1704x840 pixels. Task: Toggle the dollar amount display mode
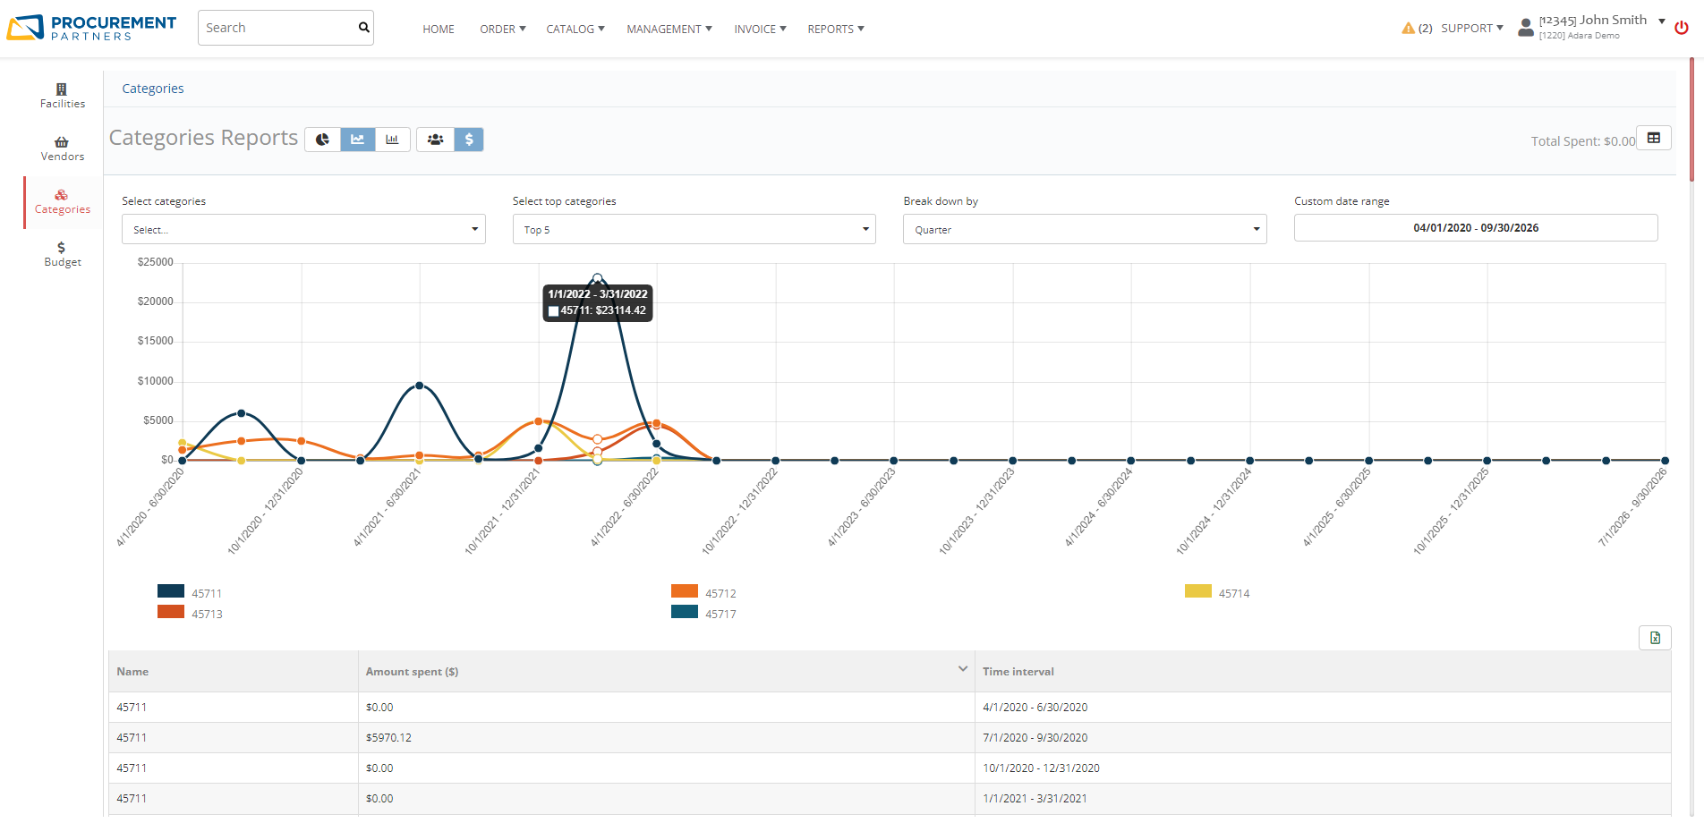pyautogui.click(x=468, y=139)
